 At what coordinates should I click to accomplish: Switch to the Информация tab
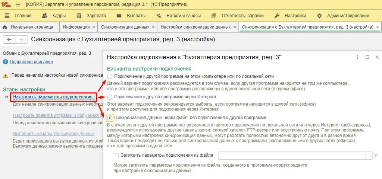(x=76, y=27)
